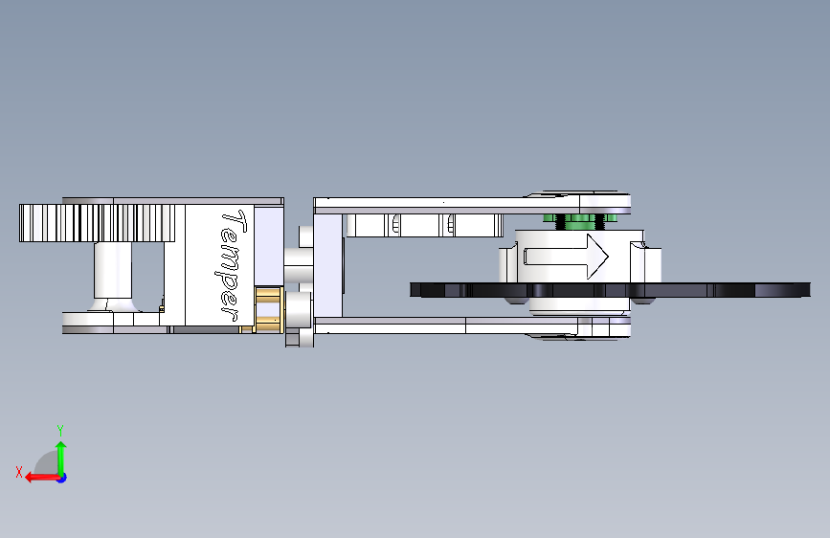Select the embossed arrow on the white hub
830x538 pixels.
tap(566, 257)
